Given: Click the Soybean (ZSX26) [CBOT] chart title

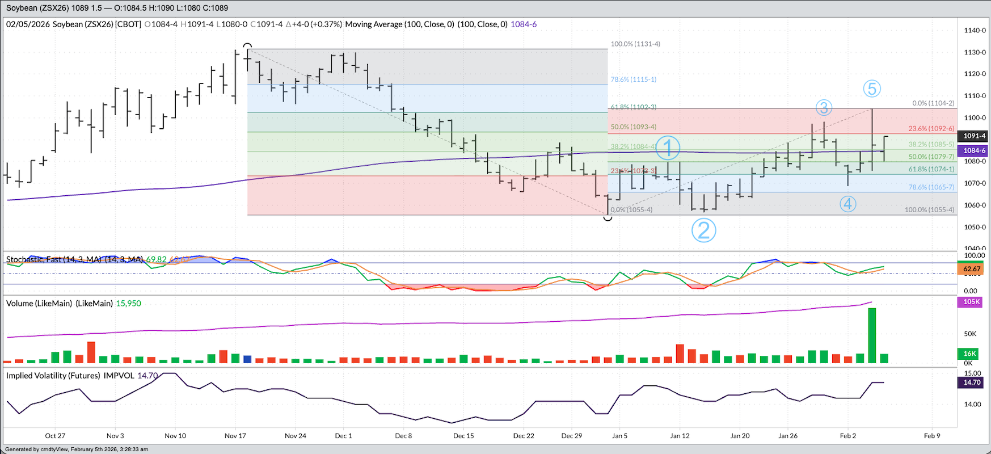Looking at the screenshot, I should [x=96, y=24].
